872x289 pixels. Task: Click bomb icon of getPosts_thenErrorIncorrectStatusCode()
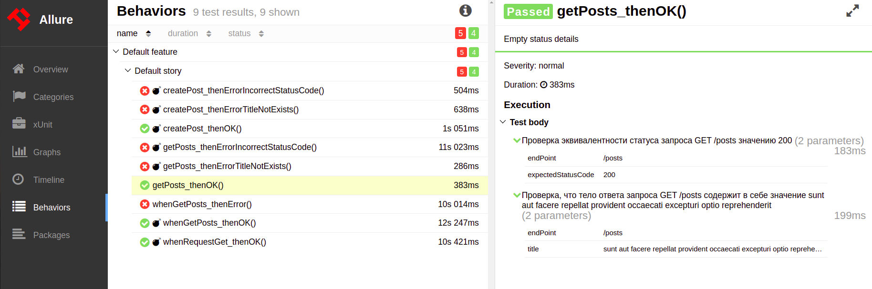[x=156, y=147]
